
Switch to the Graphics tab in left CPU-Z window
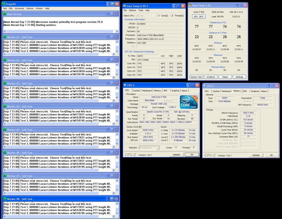click(175, 91)
